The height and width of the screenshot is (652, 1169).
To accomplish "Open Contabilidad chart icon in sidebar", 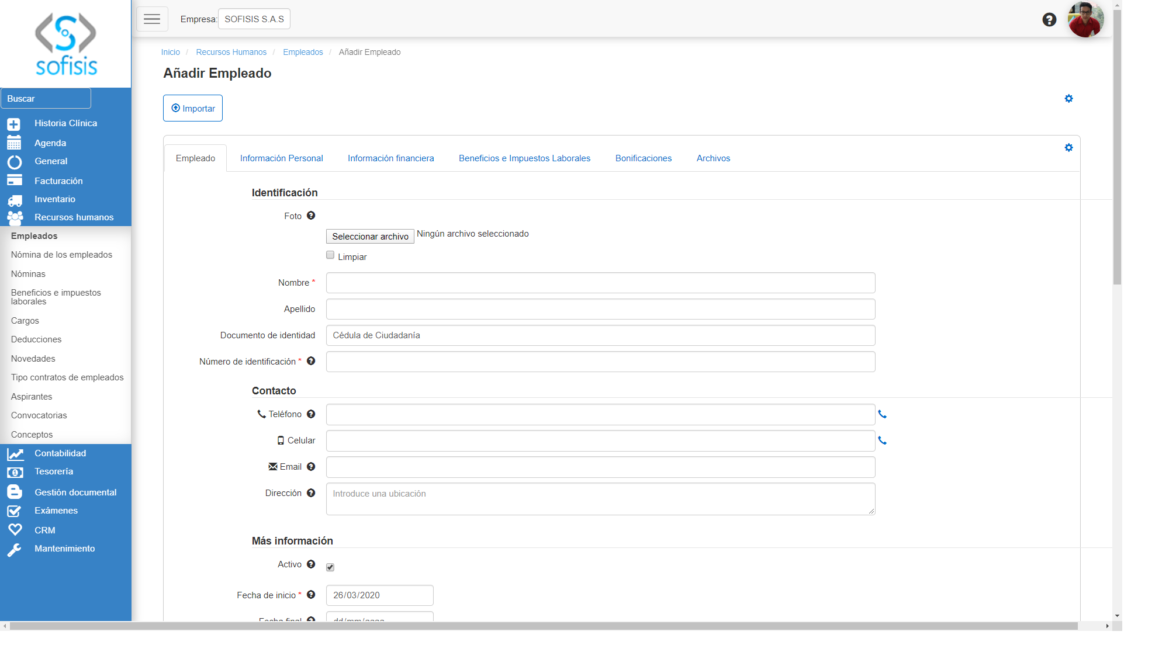I will point(15,454).
